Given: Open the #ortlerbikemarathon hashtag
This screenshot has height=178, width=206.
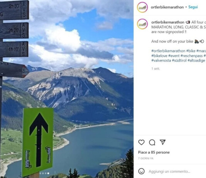Looking at the screenshot, I should pos(168,51).
